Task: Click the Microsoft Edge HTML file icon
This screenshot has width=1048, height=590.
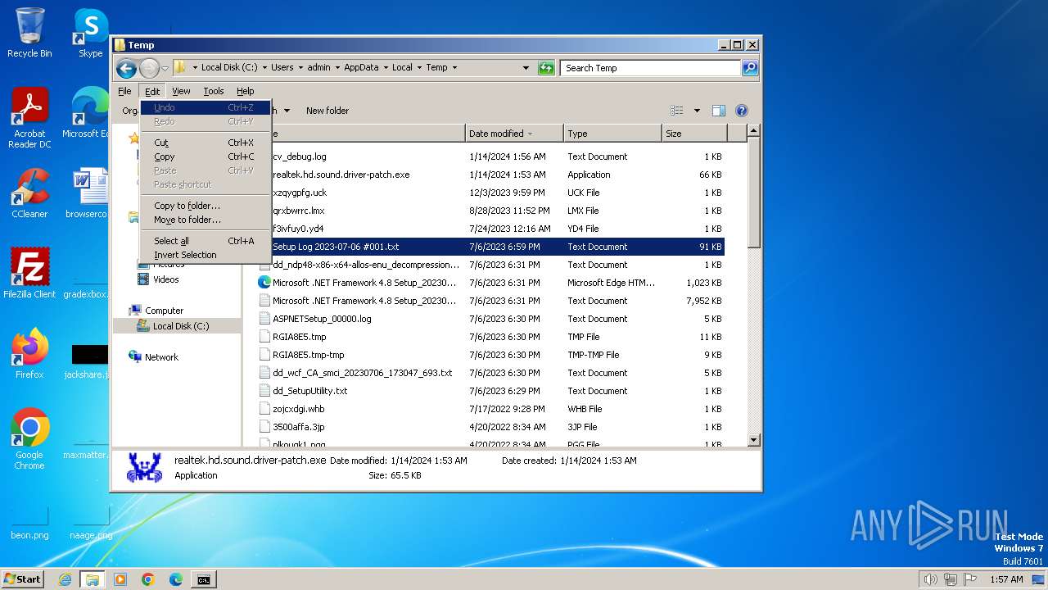Action: pyautogui.click(x=264, y=282)
